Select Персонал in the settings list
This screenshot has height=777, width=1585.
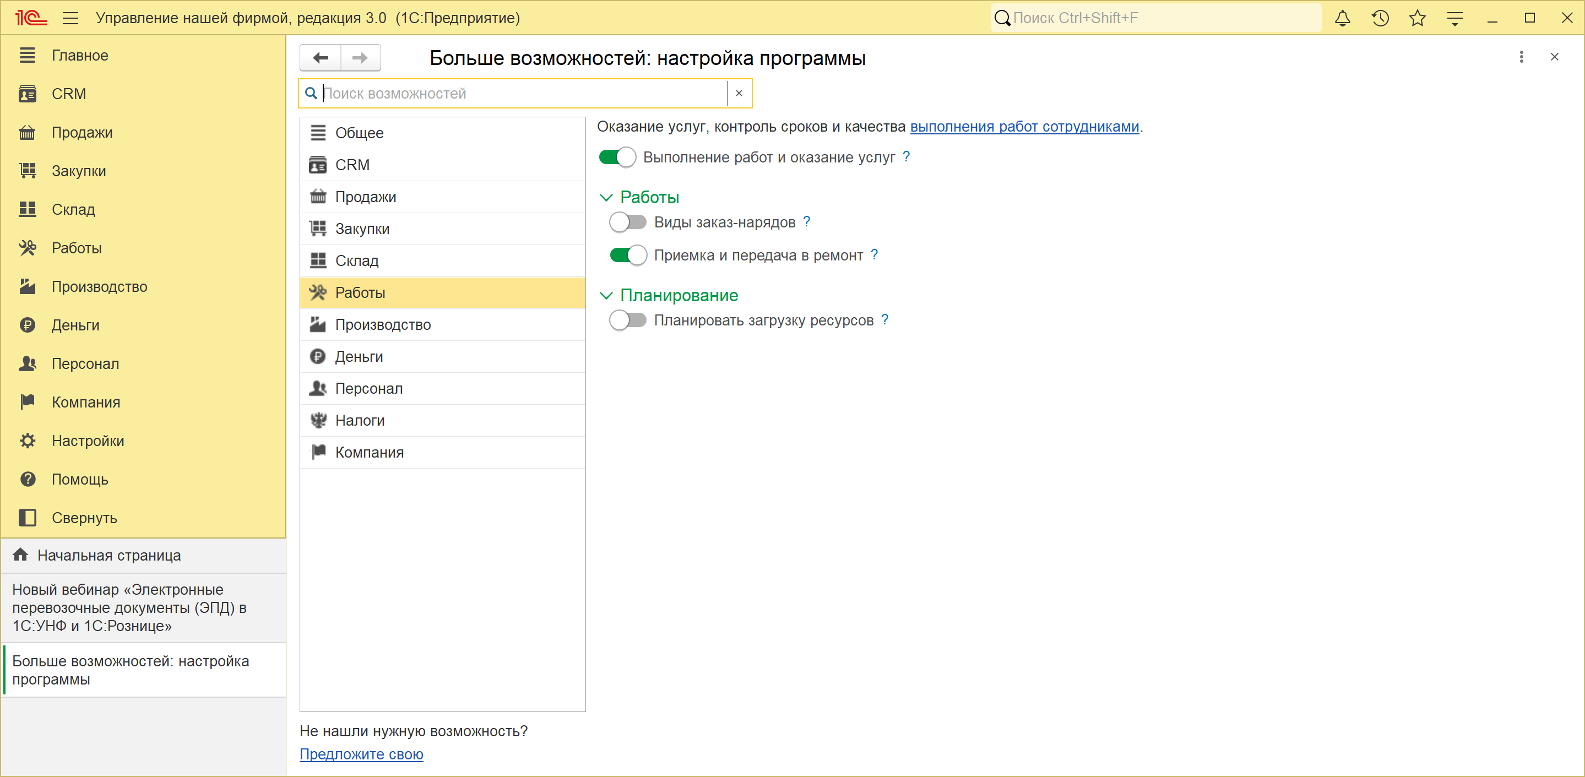tap(442, 389)
